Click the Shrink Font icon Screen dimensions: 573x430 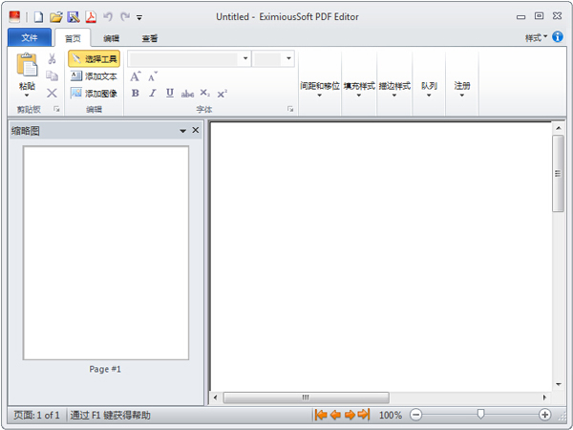(153, 76)
